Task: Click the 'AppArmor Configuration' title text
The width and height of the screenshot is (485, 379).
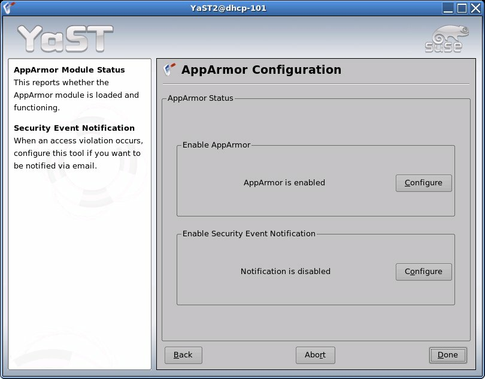Action: click(x=262, y=70)
